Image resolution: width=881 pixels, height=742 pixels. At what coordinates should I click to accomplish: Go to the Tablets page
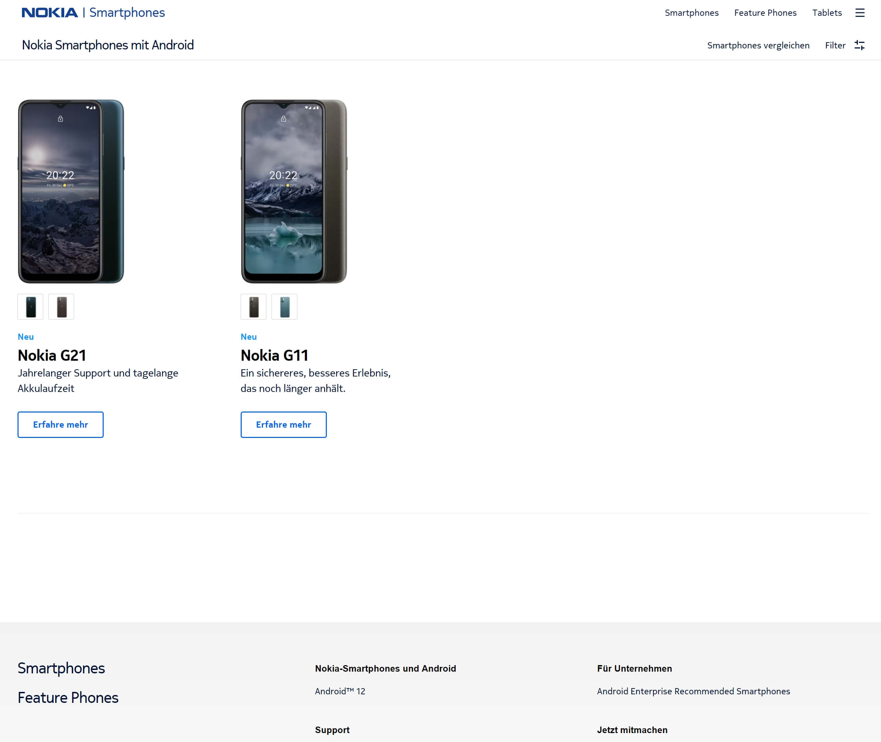pyautogui.click(x=827, y=13)
